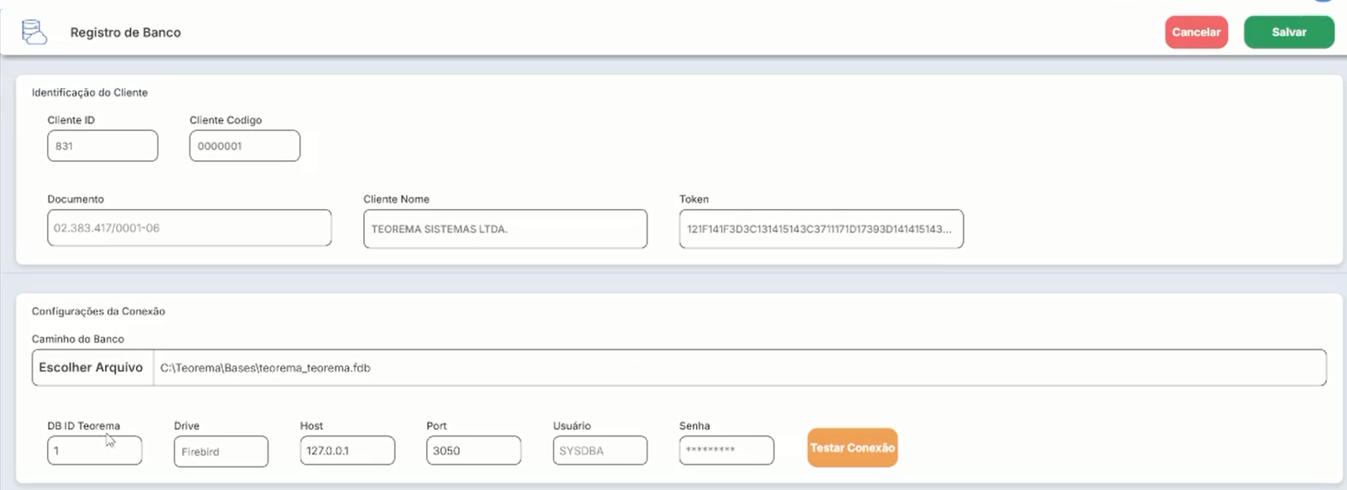
Task: Click the Host label
Action: 311,425
